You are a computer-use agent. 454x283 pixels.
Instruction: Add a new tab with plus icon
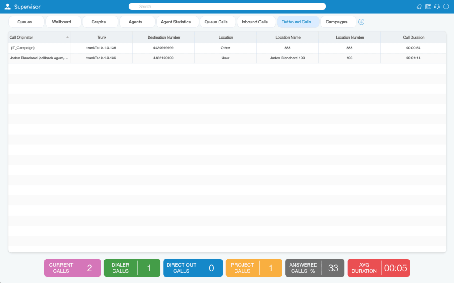point(361,22)
